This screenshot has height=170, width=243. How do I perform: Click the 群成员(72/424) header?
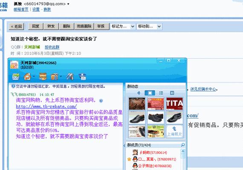click(139, 145)
